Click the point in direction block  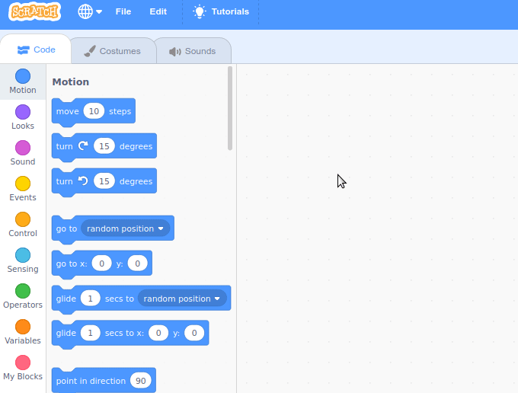click(104, 381)
